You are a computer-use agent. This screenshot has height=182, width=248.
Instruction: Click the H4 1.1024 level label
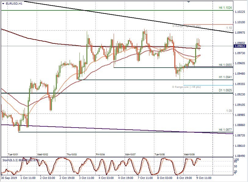[x=225, y=8]
